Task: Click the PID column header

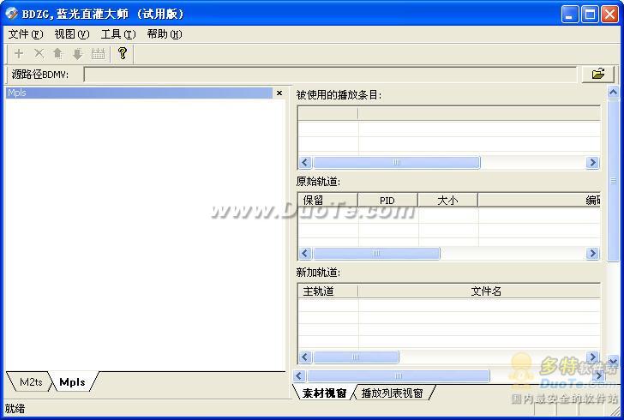Action: click(x=387, y=200)
